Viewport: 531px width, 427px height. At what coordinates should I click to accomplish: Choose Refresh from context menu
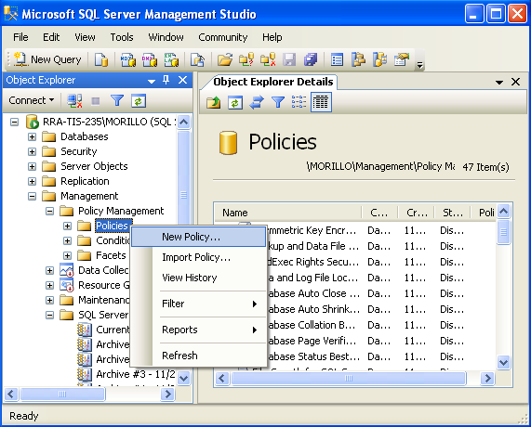tap(198, 356)
